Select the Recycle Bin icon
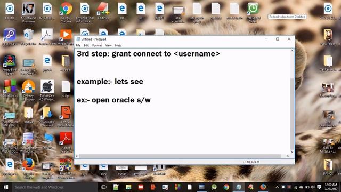The image size is (341, 192). (28, 37)
